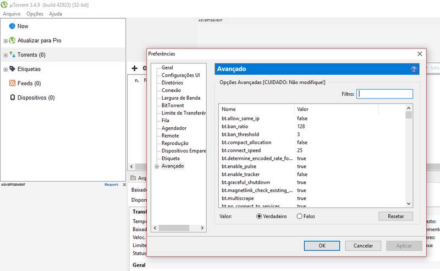Select Etiqueta in preferences tree
440x271 pixels.
coord(170,159)
